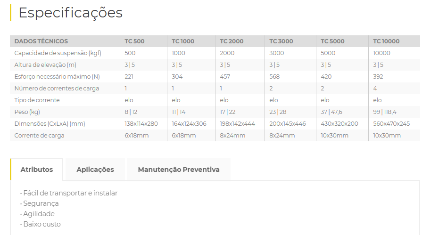Select the Número de correntes de carga label
Image resolution: width=422 pixels, height=235 pixels.
(x=57, y=89)
